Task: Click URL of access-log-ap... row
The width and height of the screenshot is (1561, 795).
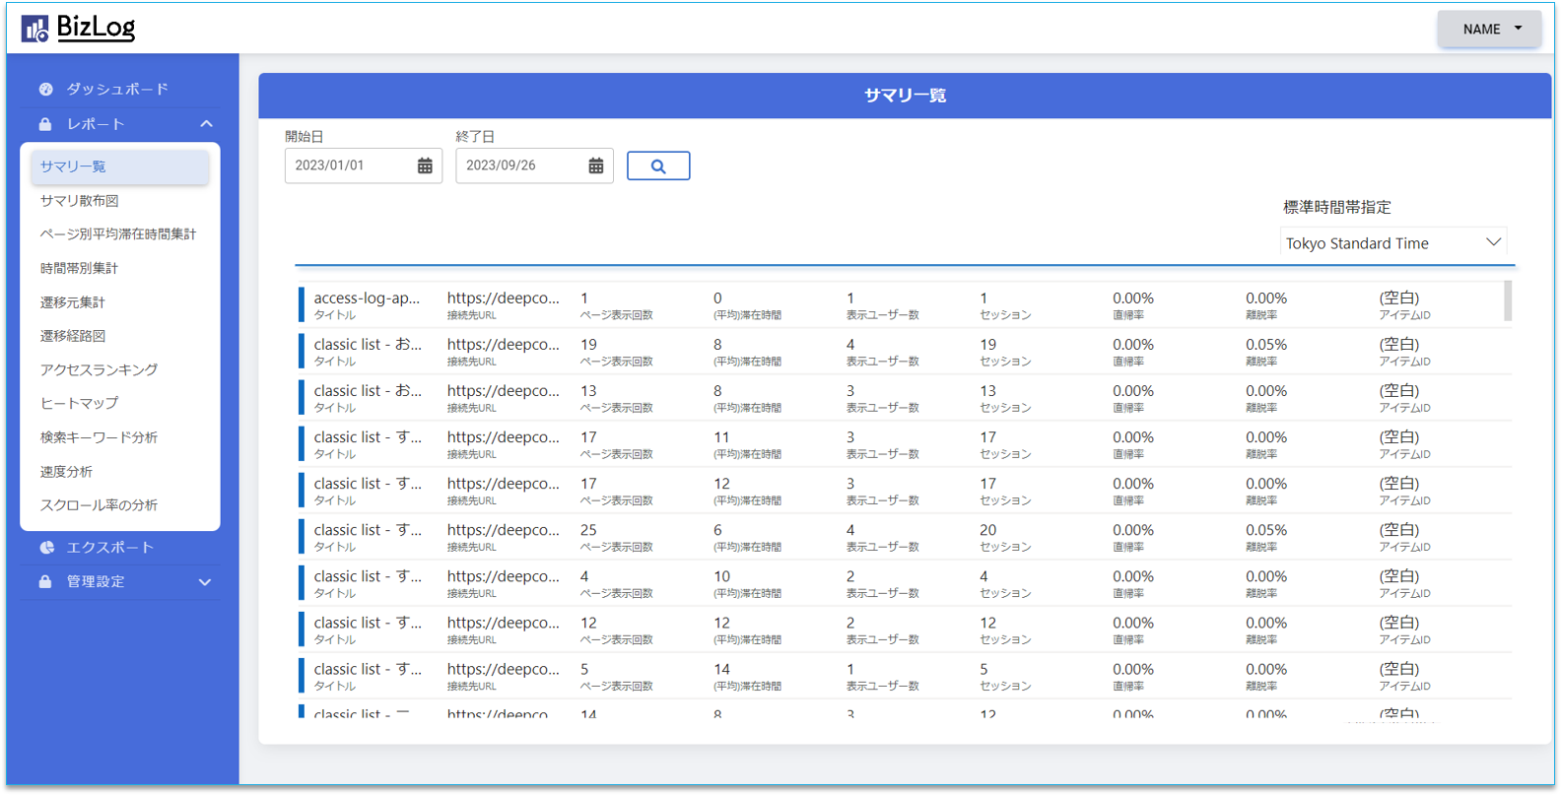Action: coord(503,298)
